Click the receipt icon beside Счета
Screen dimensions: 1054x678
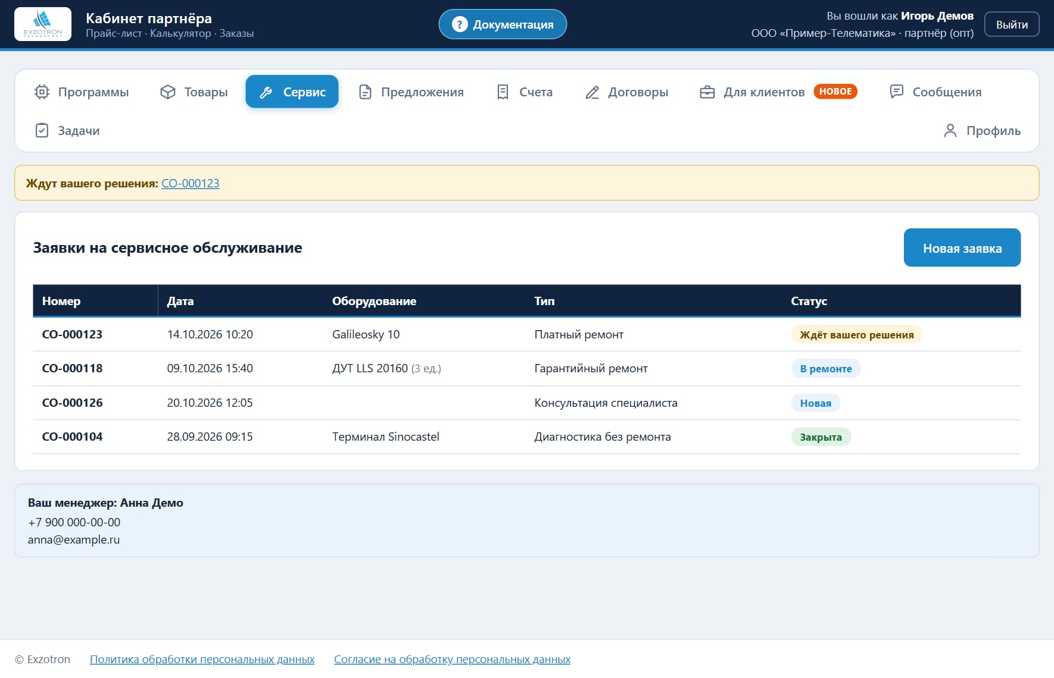coord(503,92)
